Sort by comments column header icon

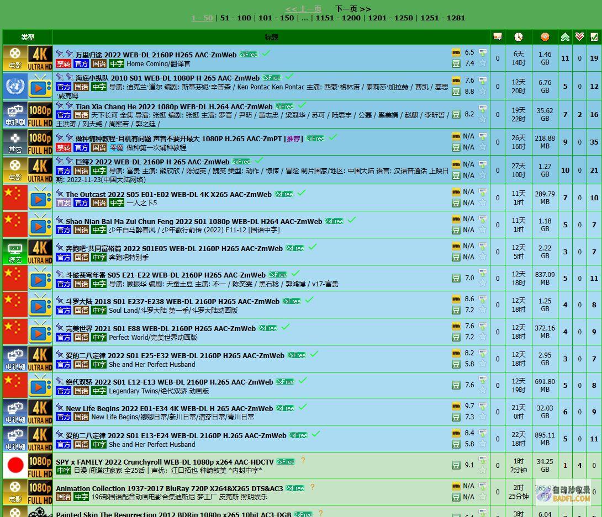(498, 37)
